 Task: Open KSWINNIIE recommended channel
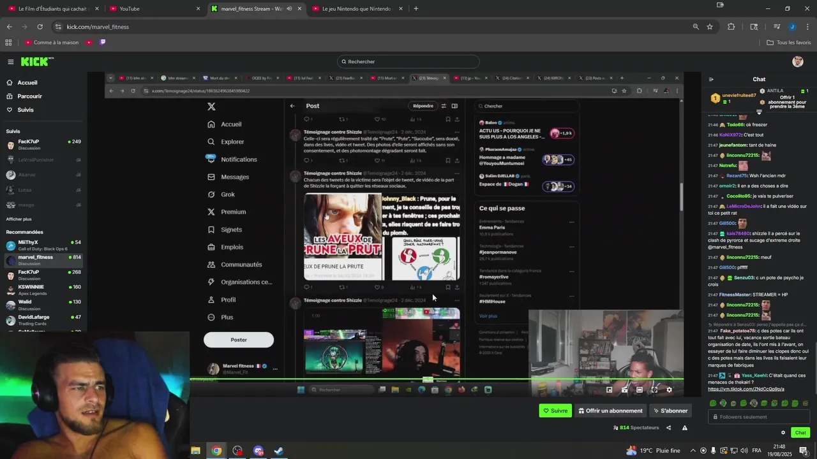[x=43, y=290]
